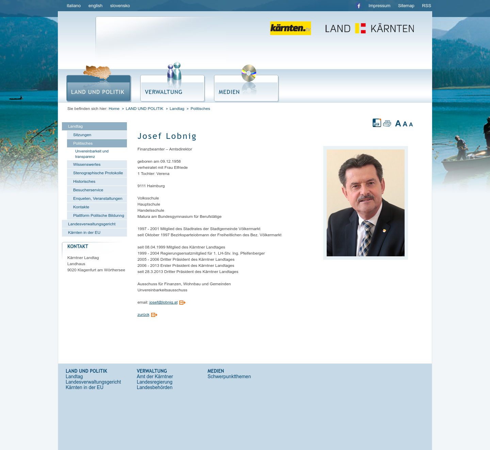Open the VERWALTUNG main tab

[x=173, y=88]
